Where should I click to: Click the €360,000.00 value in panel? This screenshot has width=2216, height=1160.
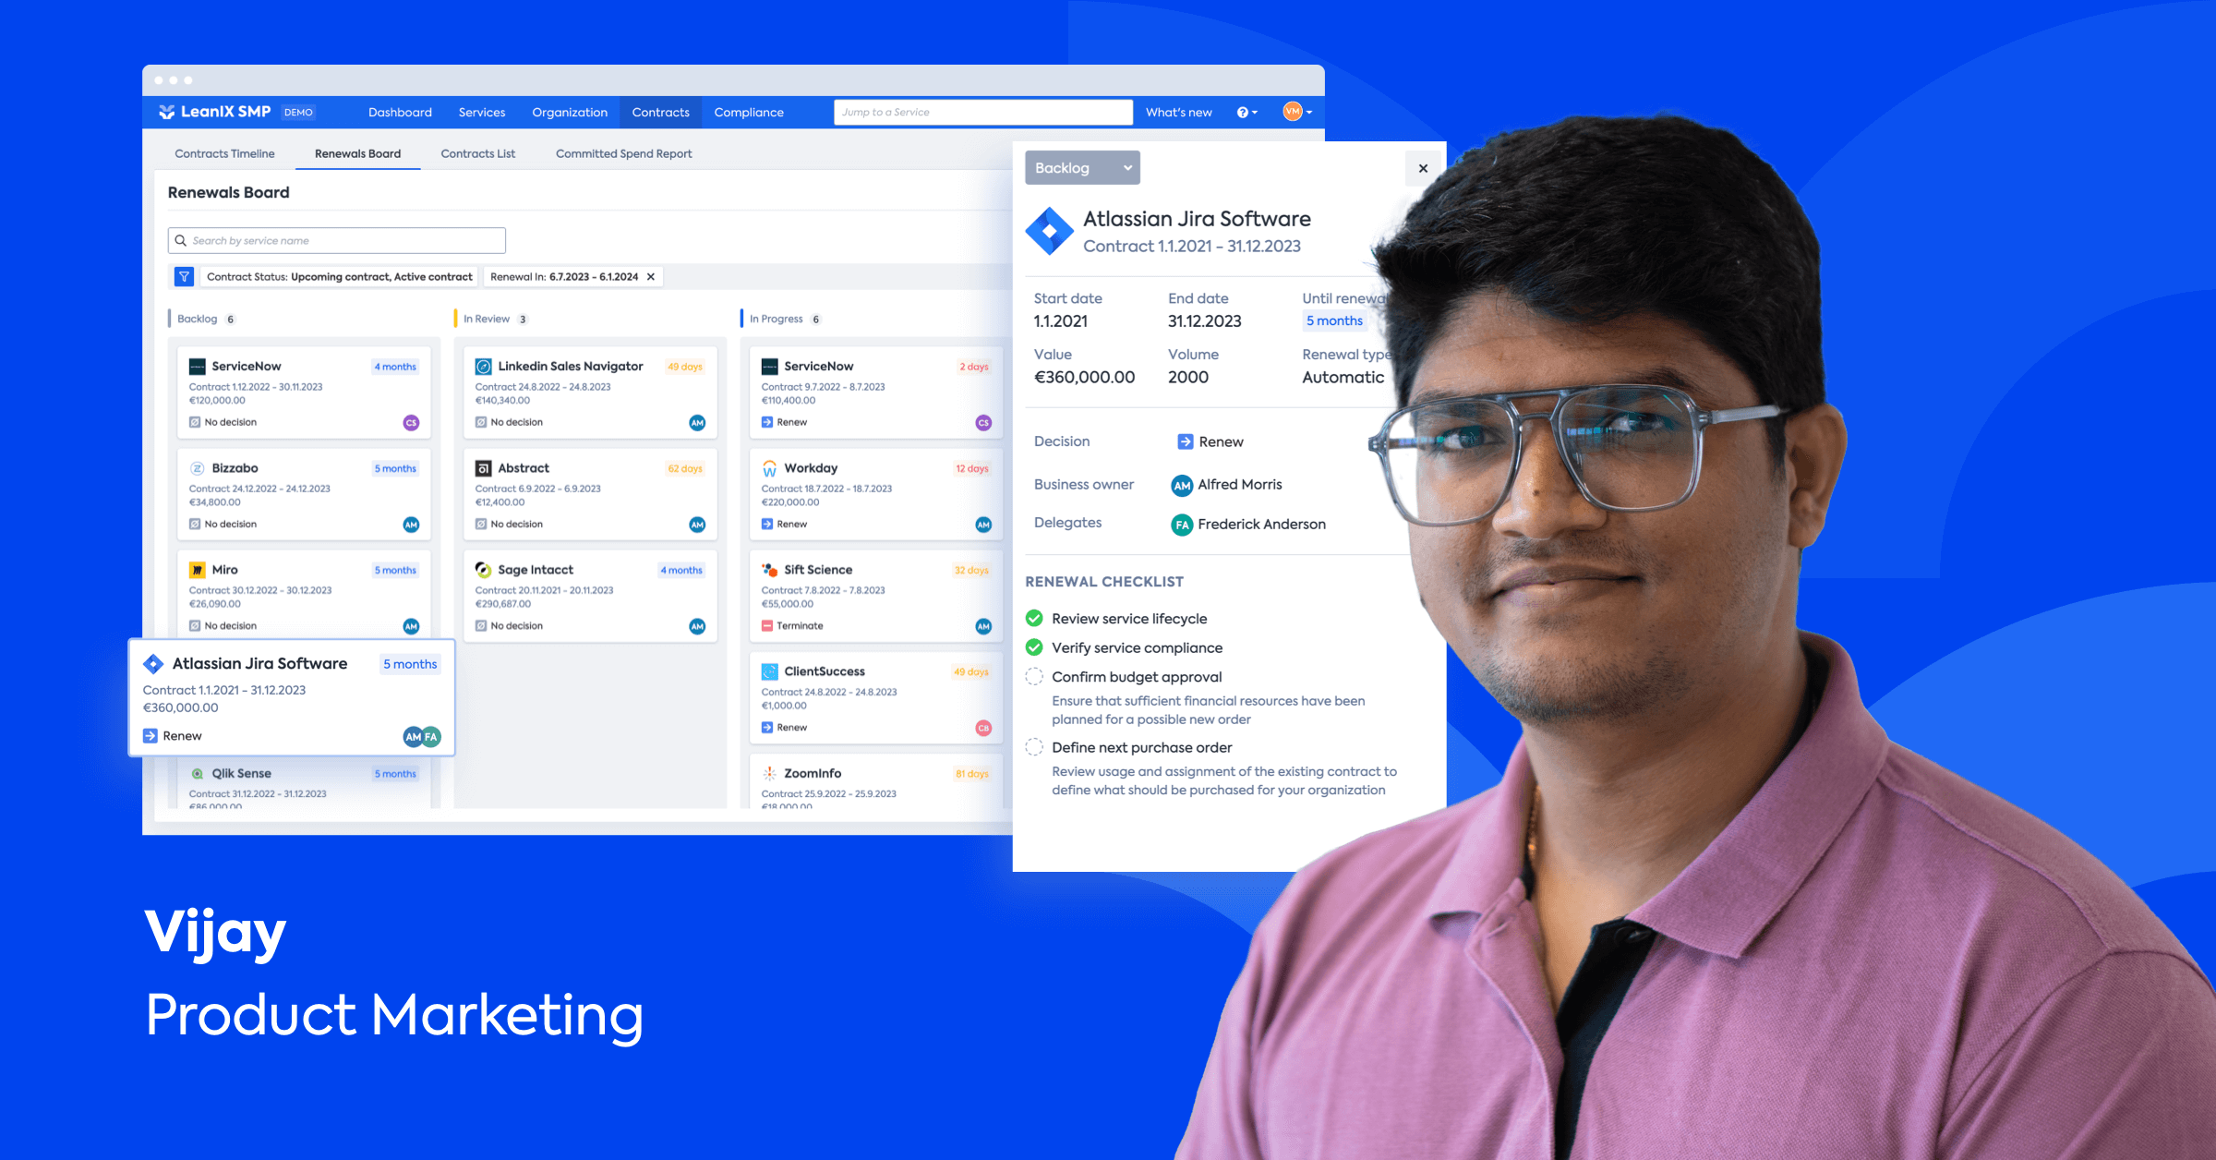[1084, 377]
